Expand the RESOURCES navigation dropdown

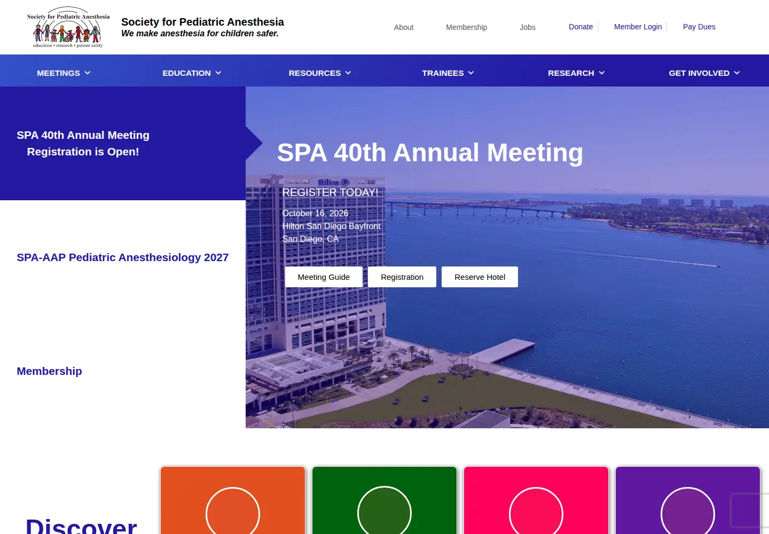pyautogui.click(x=320, y=73)
